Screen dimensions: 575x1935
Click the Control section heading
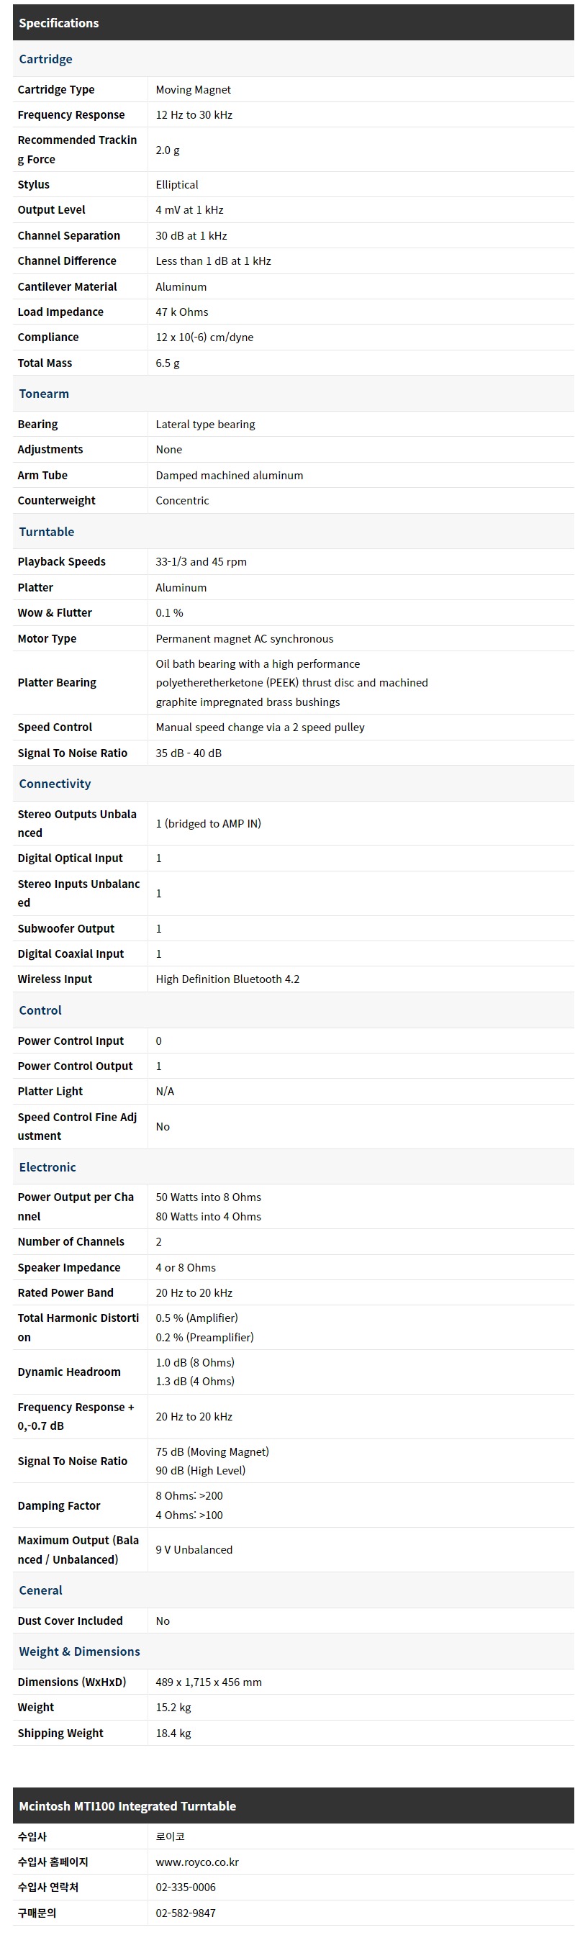[x=40, y=1010]
